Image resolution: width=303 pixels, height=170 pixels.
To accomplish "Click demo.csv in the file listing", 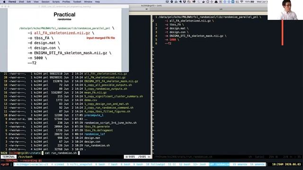I will [x=90, y=100].
